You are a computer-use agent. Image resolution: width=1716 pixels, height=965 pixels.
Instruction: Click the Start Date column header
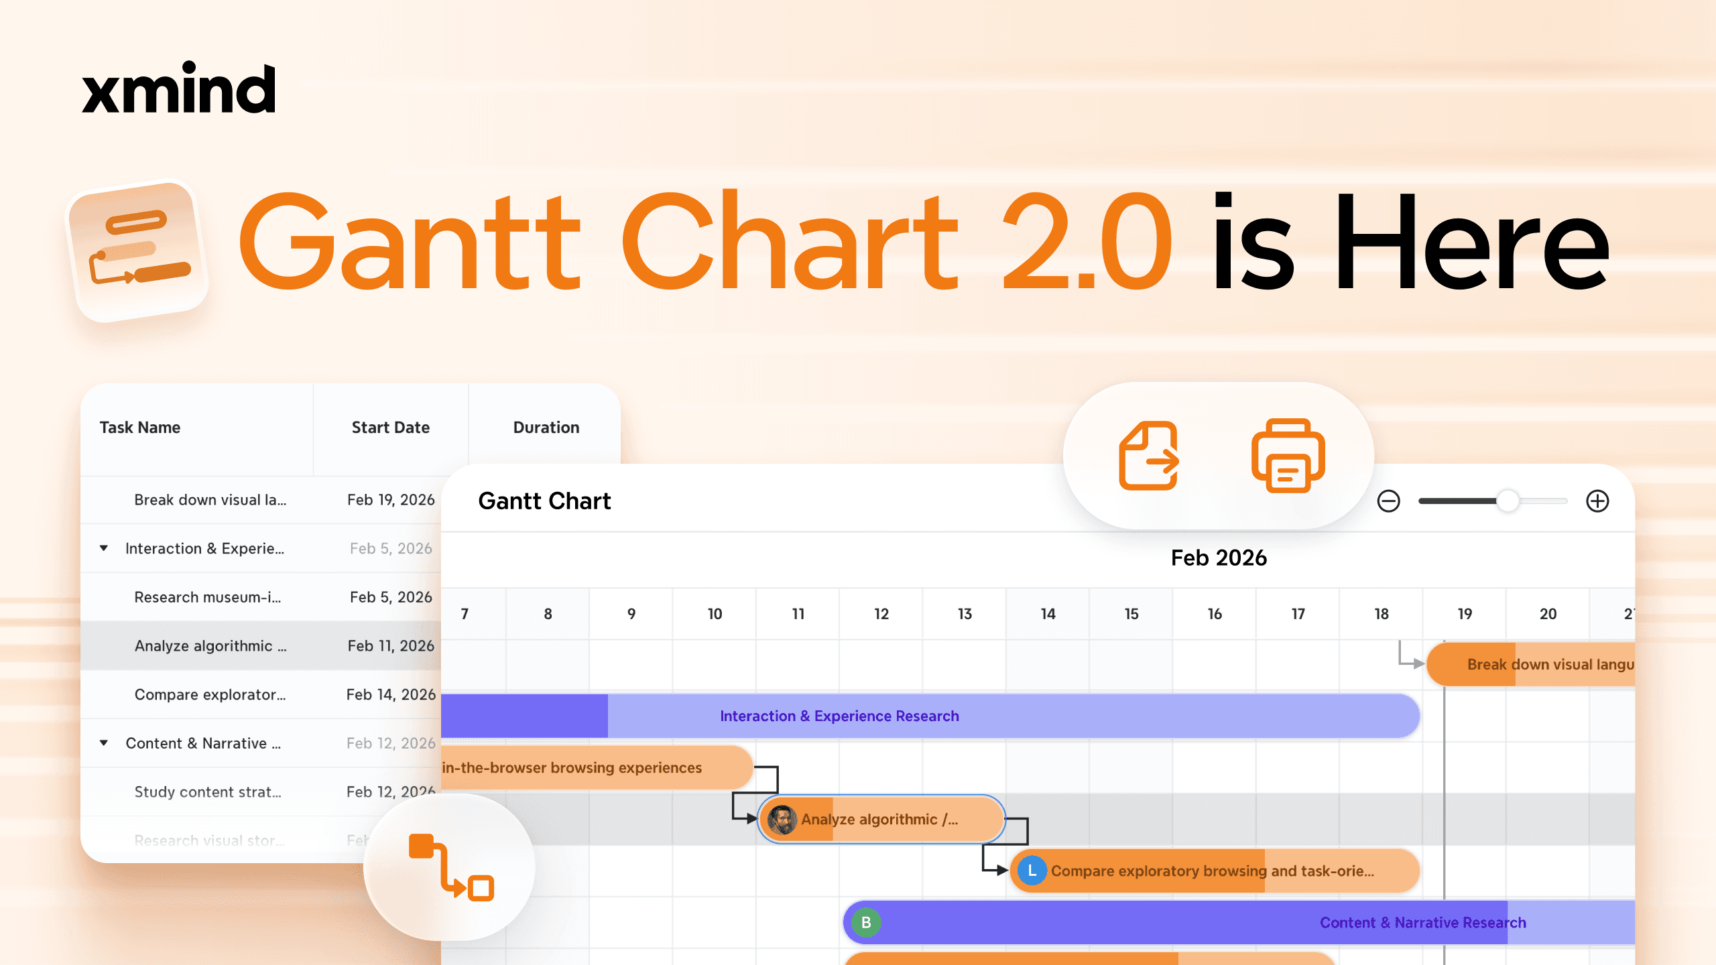(x=390, y=428)
